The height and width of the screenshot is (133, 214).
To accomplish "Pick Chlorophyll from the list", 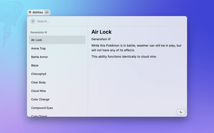I will click(57, 74).
